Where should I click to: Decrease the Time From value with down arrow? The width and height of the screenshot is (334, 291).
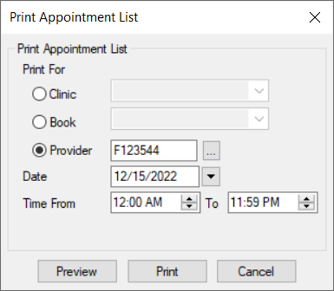pos(189,206)
